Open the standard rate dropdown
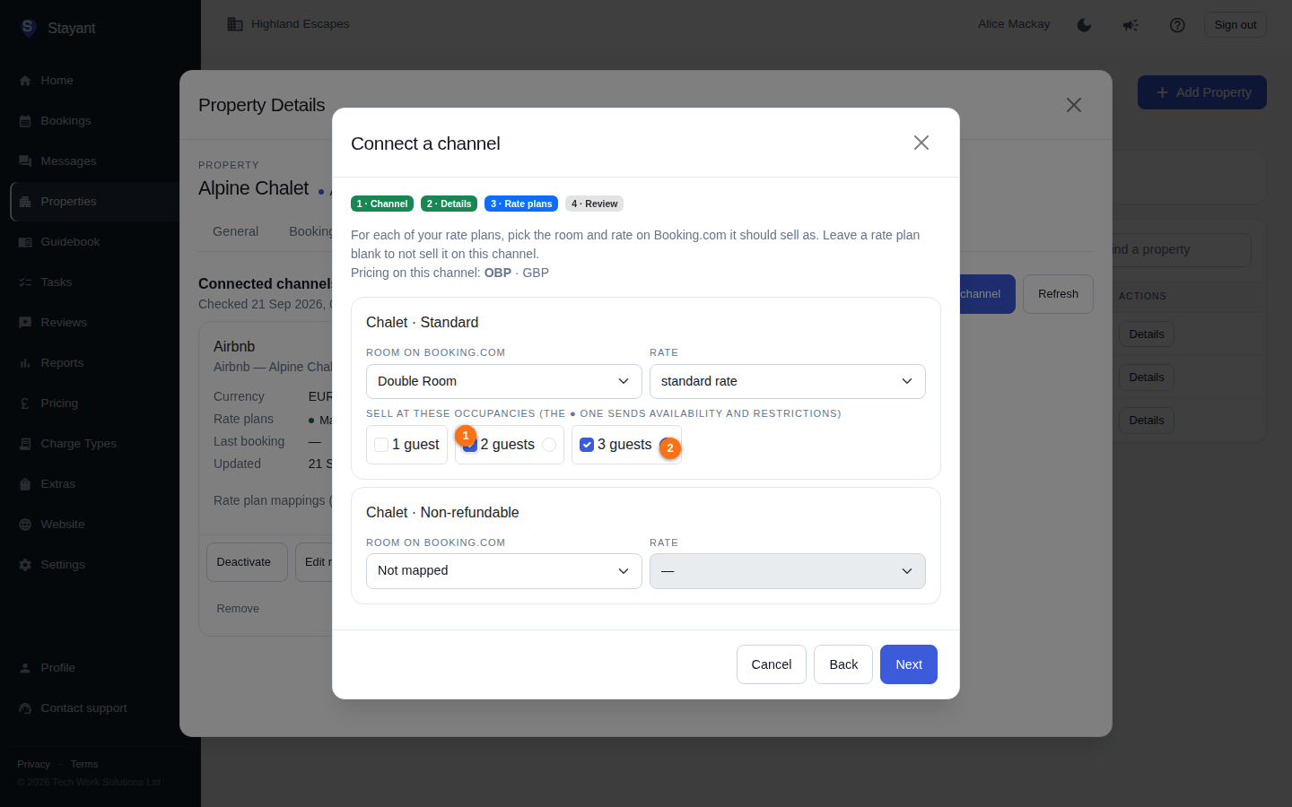Viewport: 1292px width, 807px height. [x=788, y=381]
